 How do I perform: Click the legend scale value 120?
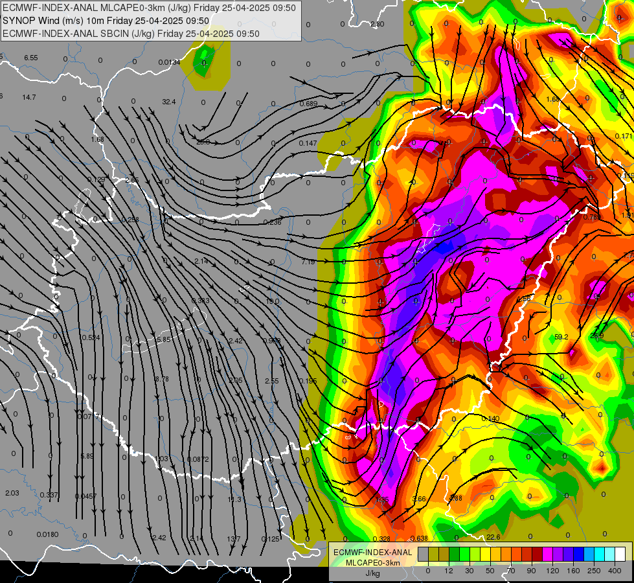click(x=552, y=571)
